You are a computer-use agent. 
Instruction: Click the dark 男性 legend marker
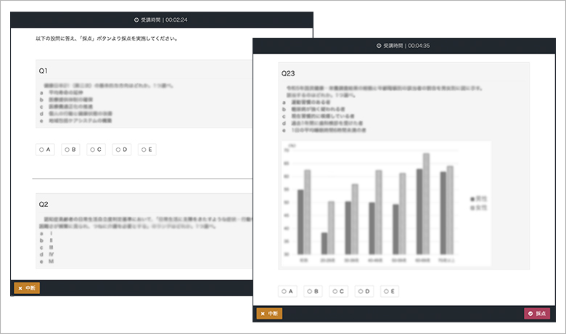[x=472, y=198]
